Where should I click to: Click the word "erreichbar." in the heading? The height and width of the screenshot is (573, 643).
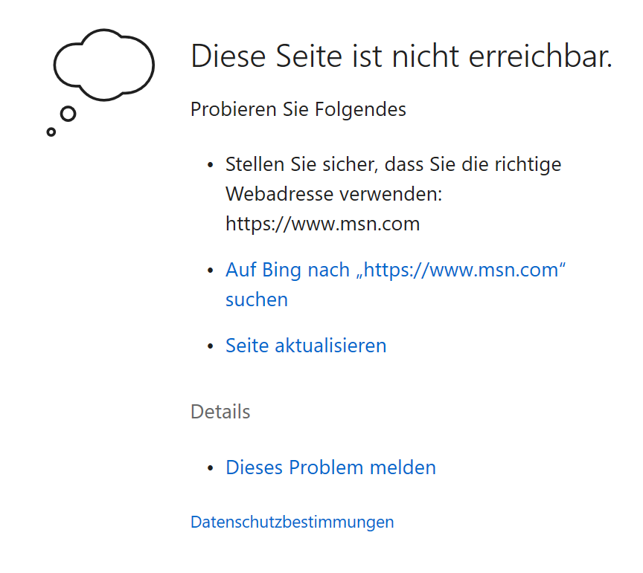coord(540,56)
